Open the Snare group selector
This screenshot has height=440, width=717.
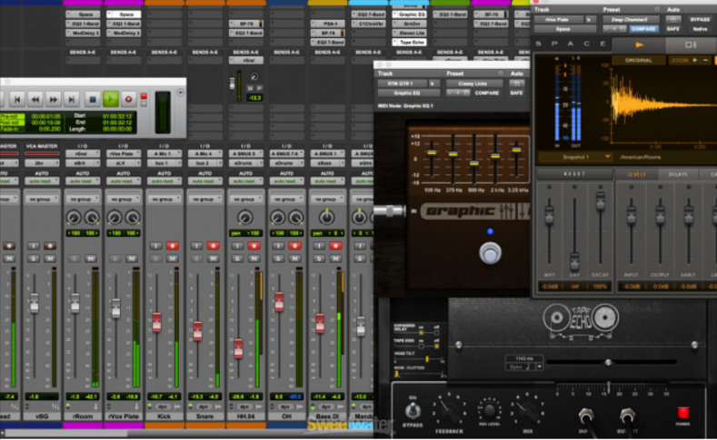[x=204, y=199]
